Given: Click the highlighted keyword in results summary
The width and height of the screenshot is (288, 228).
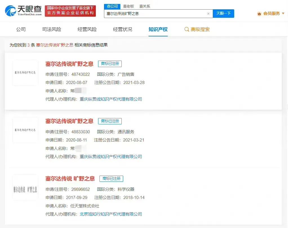Looking at the screenshot, I should click(55, 45).
